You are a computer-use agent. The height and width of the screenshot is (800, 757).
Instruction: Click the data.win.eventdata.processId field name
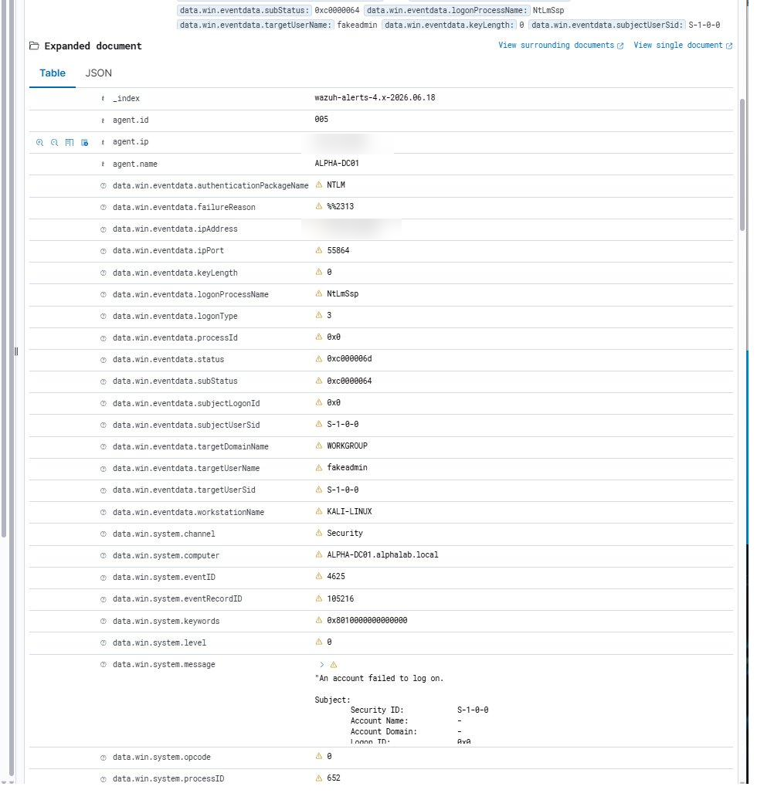tap(175, 337)
